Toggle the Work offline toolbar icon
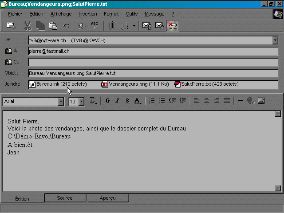 coord(173,26)
